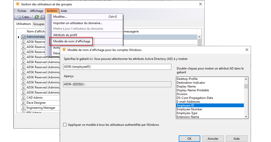
Task: Click the Administrateur user icon
Action: 23,37
